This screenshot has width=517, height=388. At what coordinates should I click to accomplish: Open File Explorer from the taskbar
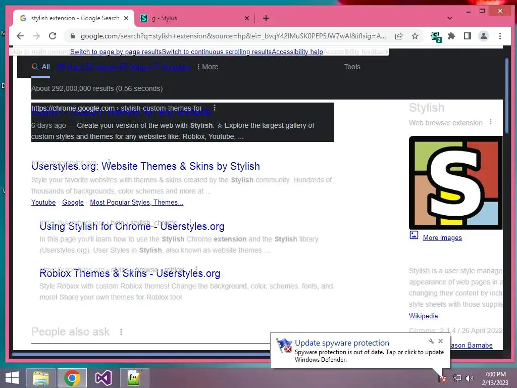click(41, 378)
